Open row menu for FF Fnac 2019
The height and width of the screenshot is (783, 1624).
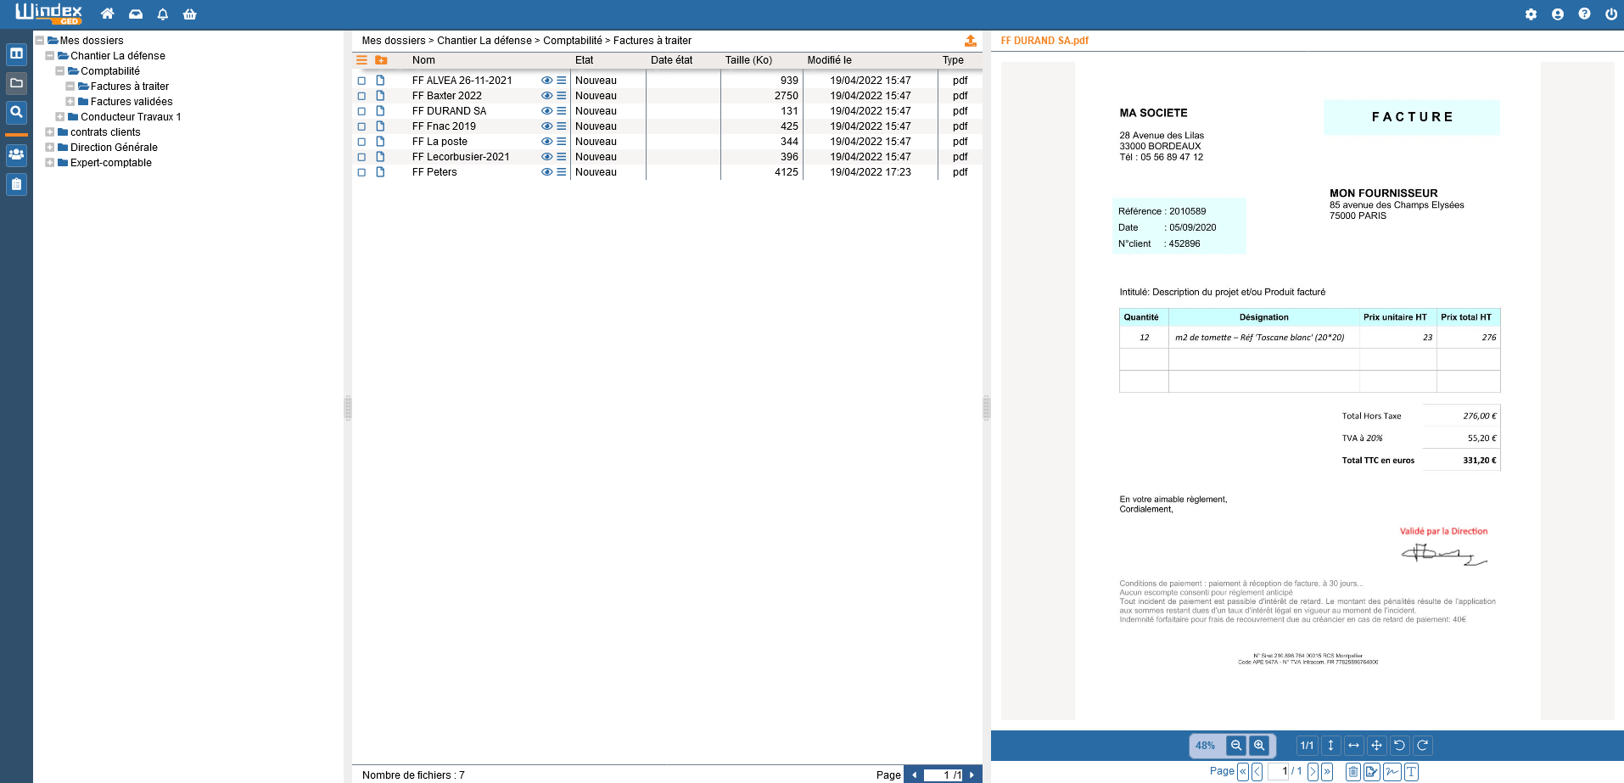click(561, 126)
